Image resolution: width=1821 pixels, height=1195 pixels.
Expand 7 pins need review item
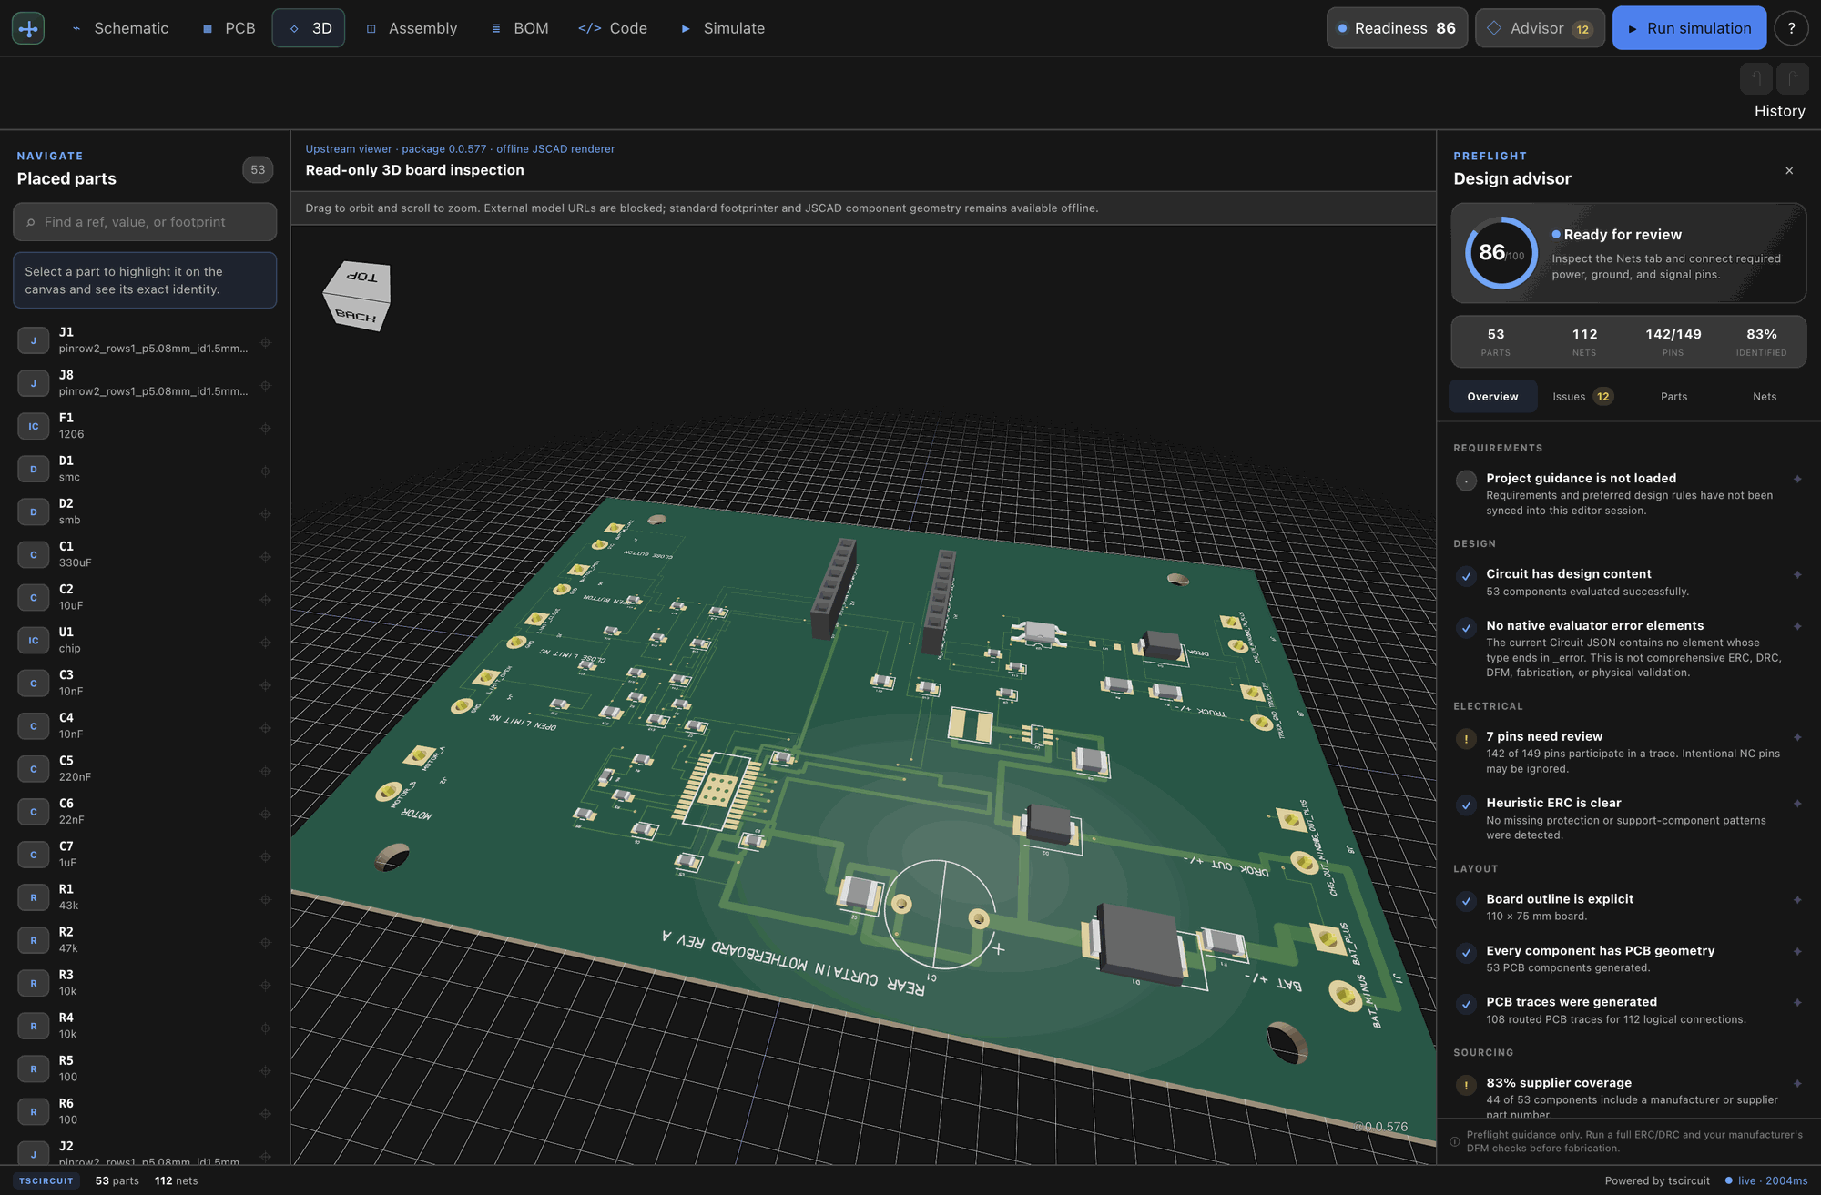point(1629,752)
